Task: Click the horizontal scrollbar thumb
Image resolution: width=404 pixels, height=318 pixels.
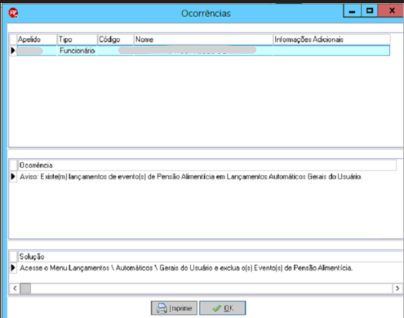Action: coord(26,288)
